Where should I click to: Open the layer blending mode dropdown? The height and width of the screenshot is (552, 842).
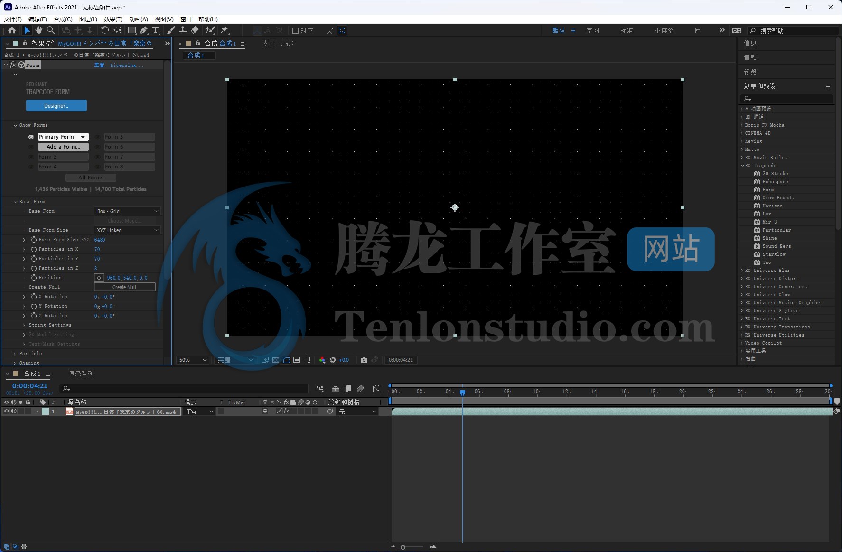point(199,412)
